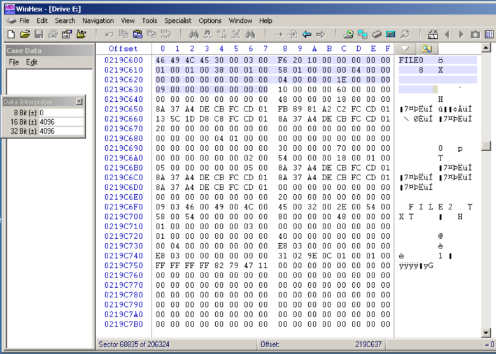Click the Find Hex Values icon
Screen dimensions: 496x354
tap(208, 34)
